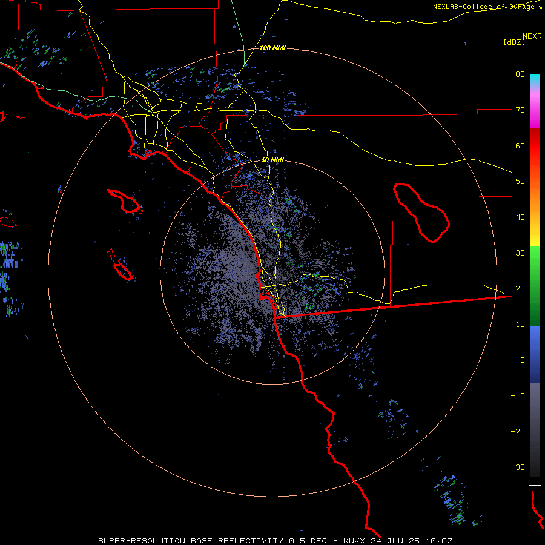Viewport: 545px width, 545px height.
Task: Click the red segment of the color bar
Action: [x=535, y=146]
